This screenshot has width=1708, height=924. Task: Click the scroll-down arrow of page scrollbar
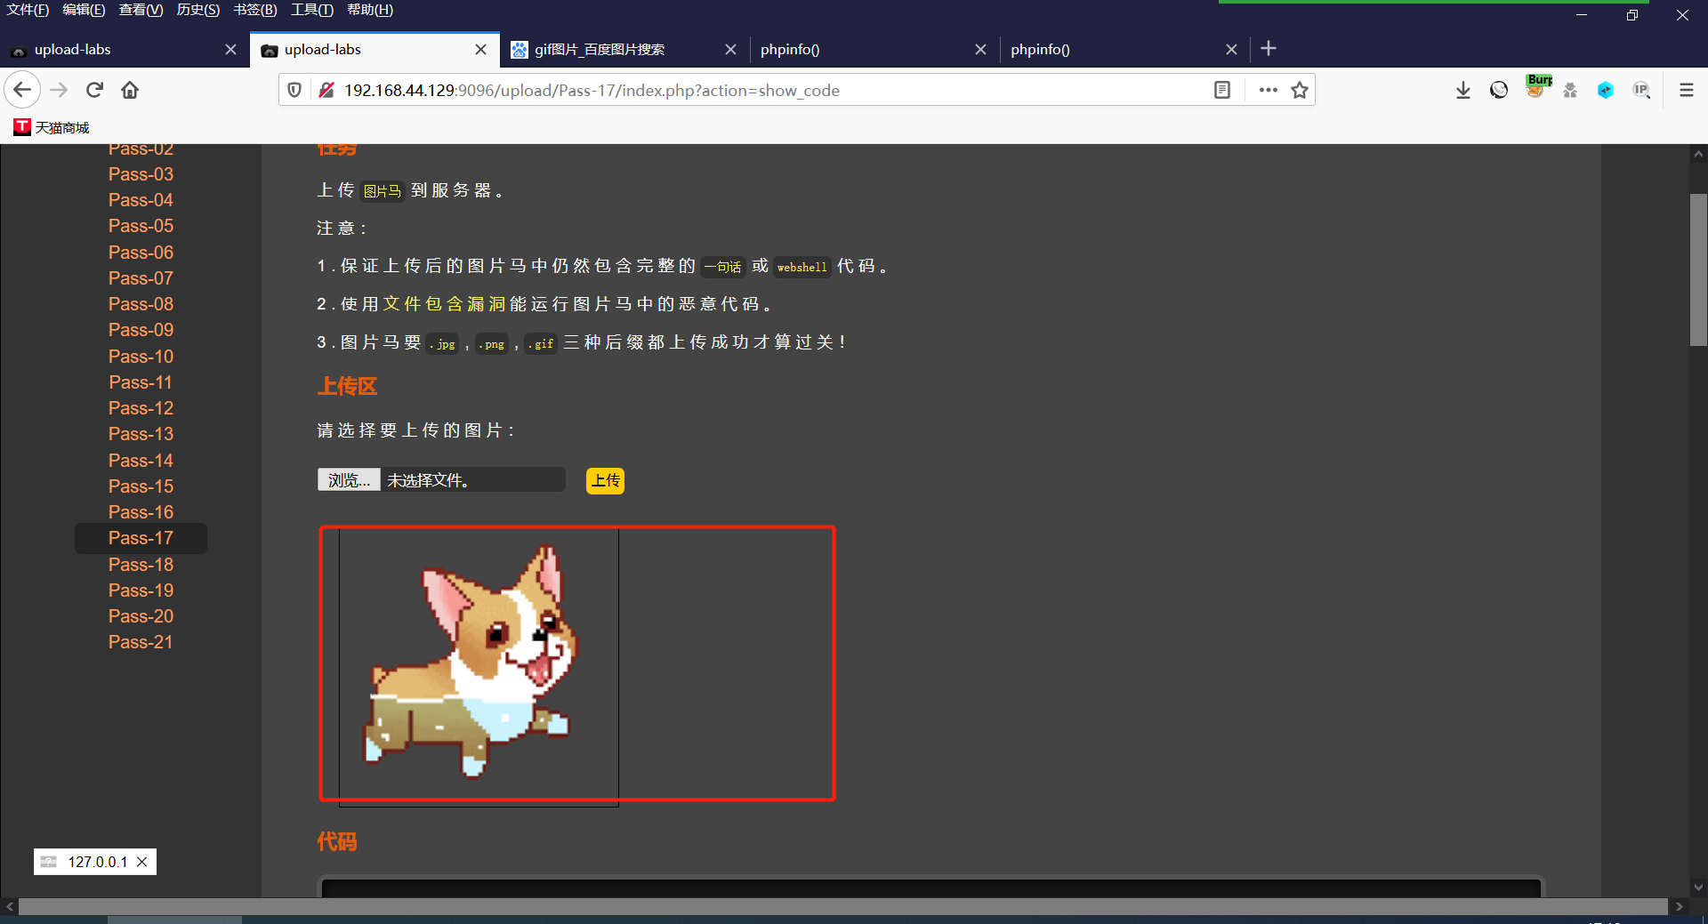tap(1698, 887)
